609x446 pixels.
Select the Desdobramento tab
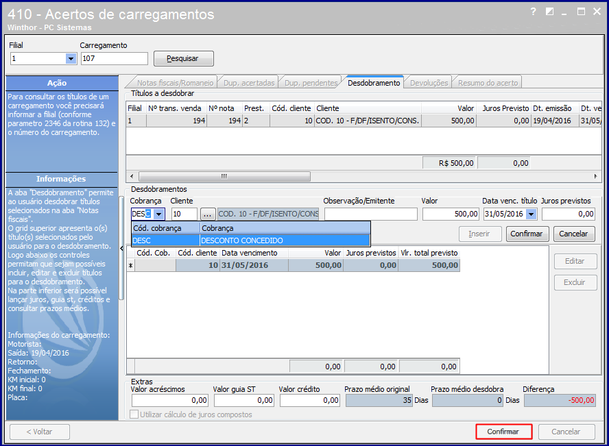(374, 83)
